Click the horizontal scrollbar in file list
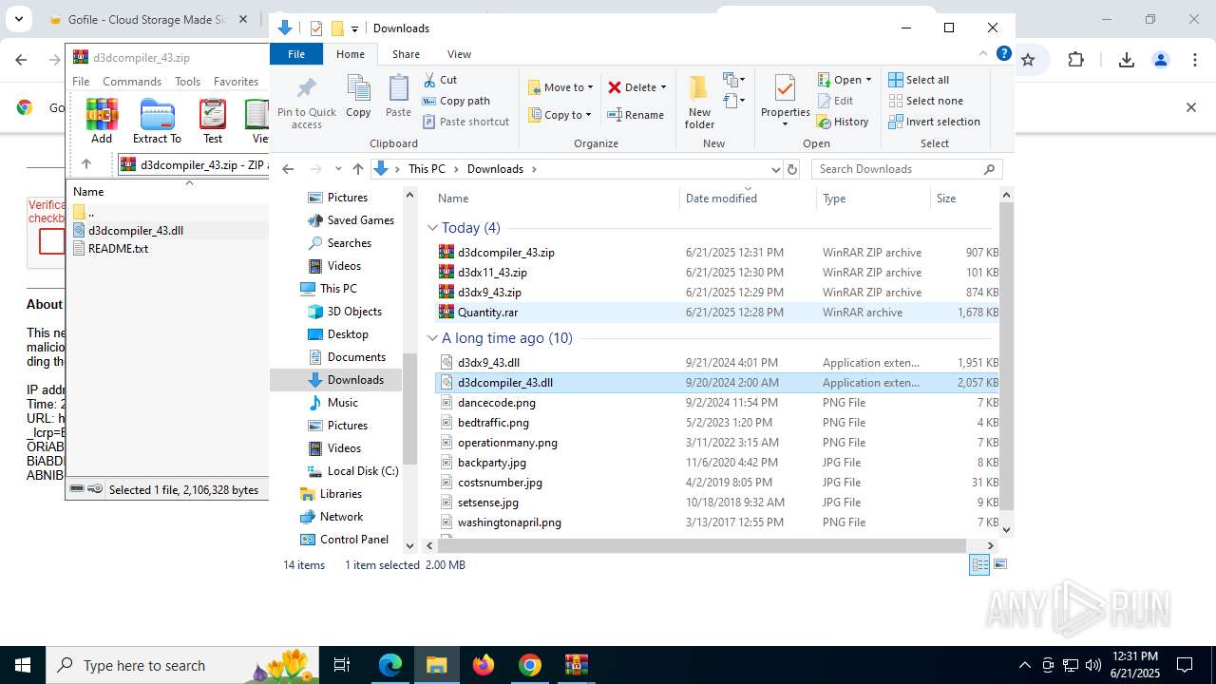1216x684 pixels. (x=702, y=545)
